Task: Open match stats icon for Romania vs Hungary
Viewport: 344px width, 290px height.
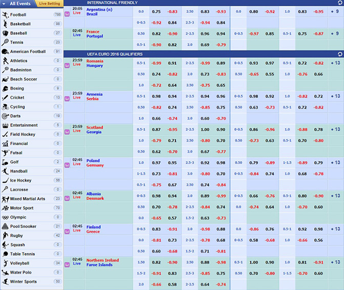Action: tap(67, 66)
